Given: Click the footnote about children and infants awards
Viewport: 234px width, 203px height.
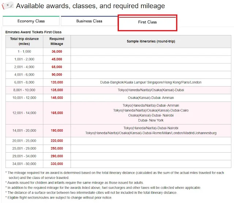Looking at the screenshot, I should pyautogui.click(x=75, y=183).
